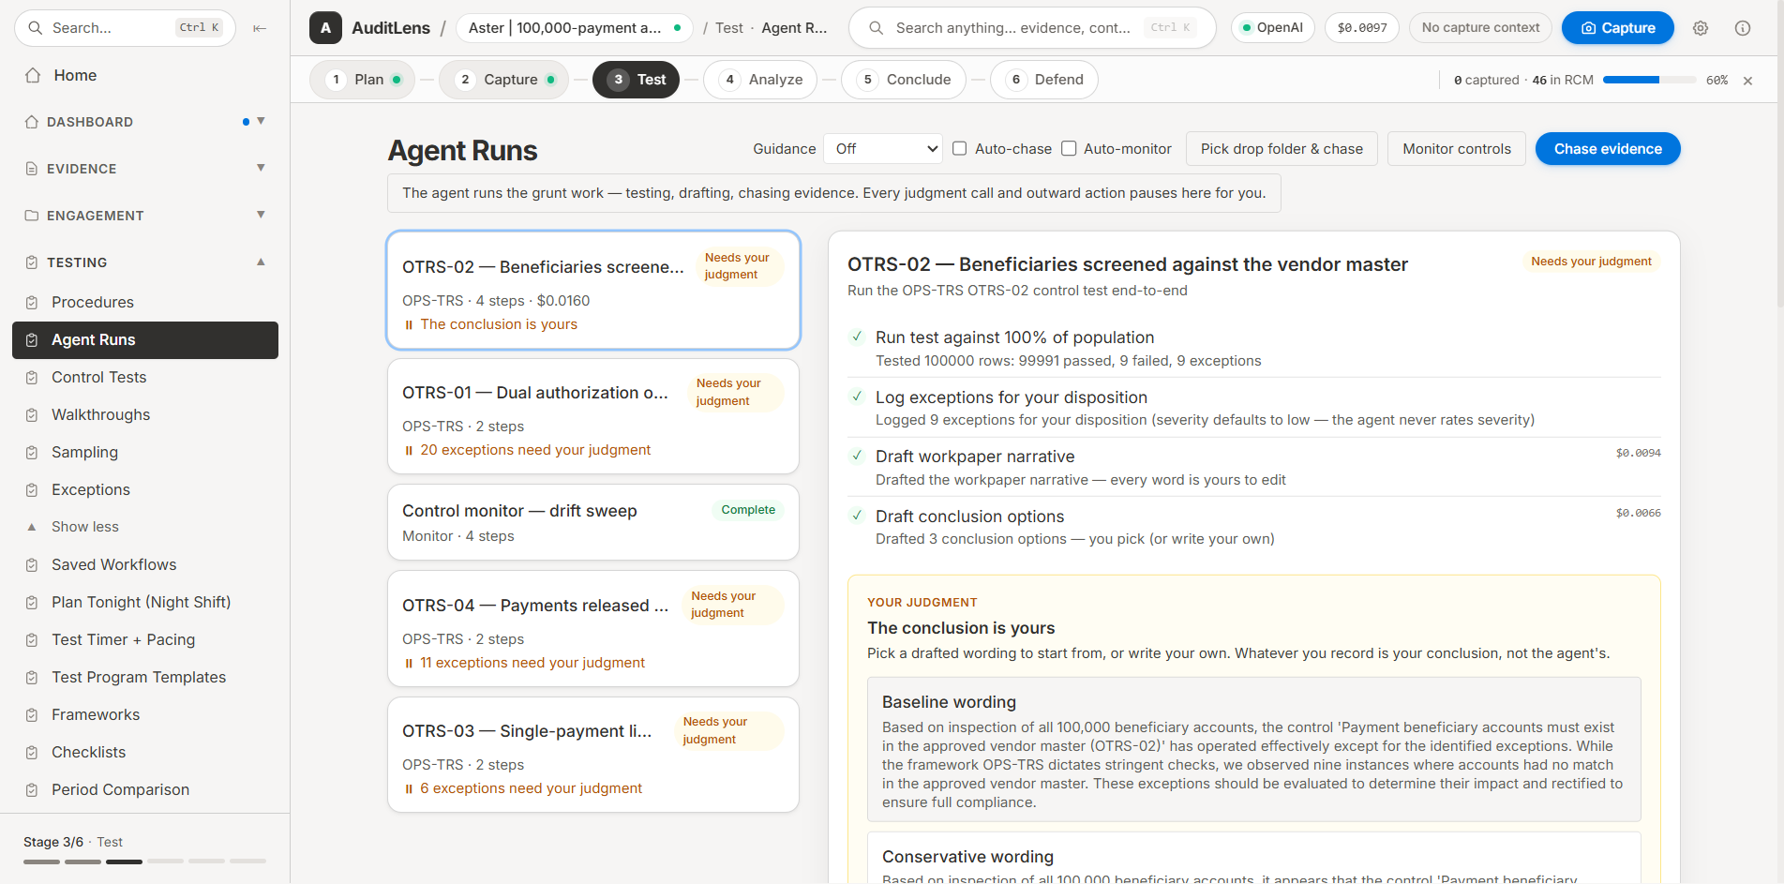This screenshot has width=1784, height=884.
Task: Go to the Capture stage tab
Action: (x=504, y=80)
